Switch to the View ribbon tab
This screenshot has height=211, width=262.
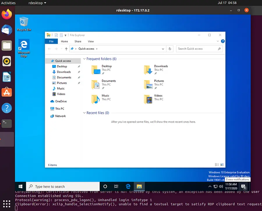pos(91,42)
